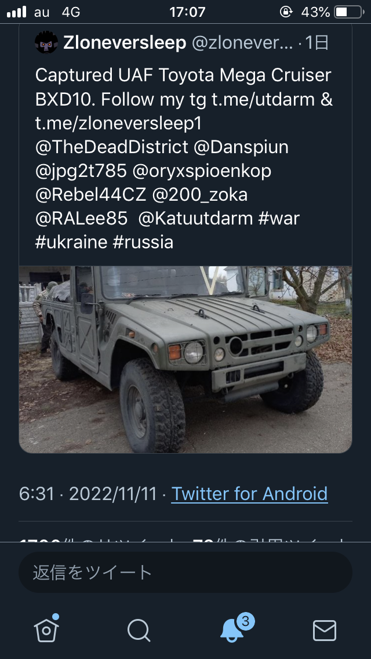The image size is (371, 659).
Task: Tap the reply tweet input field
Action: click(185, 573)
